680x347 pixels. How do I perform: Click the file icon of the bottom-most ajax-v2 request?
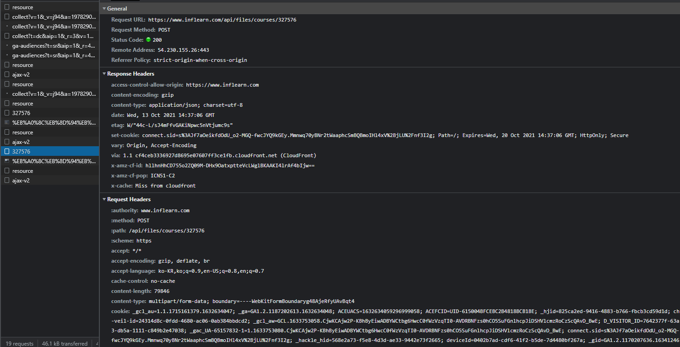7,181
